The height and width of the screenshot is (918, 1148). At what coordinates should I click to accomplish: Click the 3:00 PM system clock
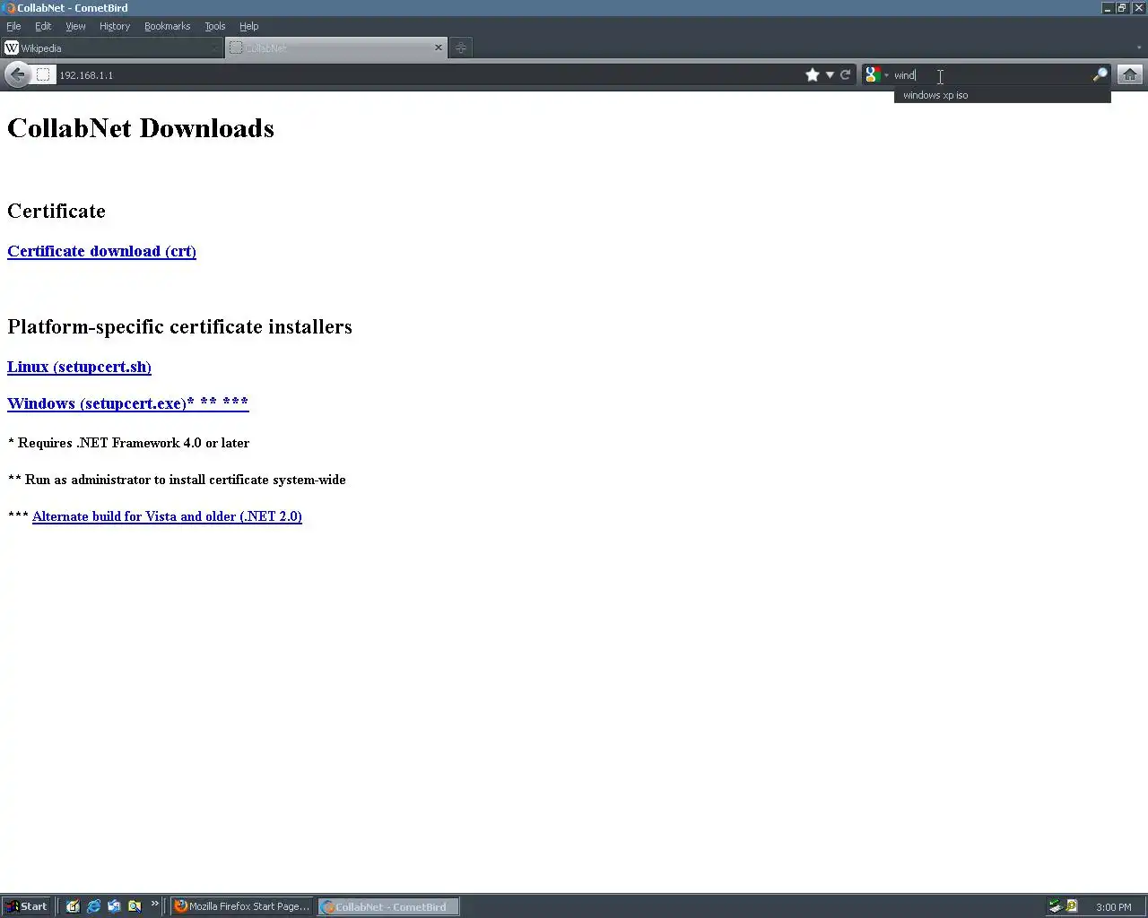1113,907
